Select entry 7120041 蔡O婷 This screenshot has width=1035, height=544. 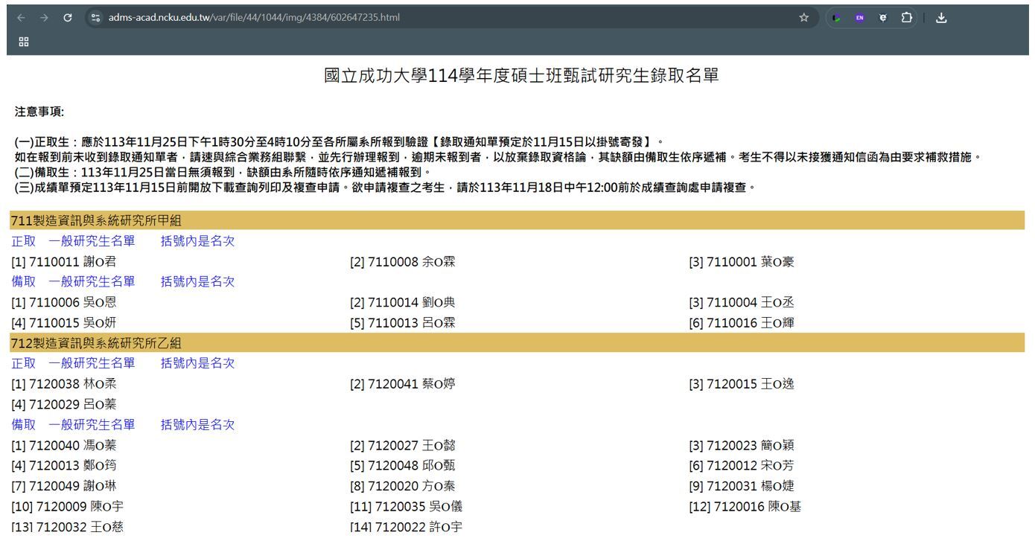(x=403, y=384)
